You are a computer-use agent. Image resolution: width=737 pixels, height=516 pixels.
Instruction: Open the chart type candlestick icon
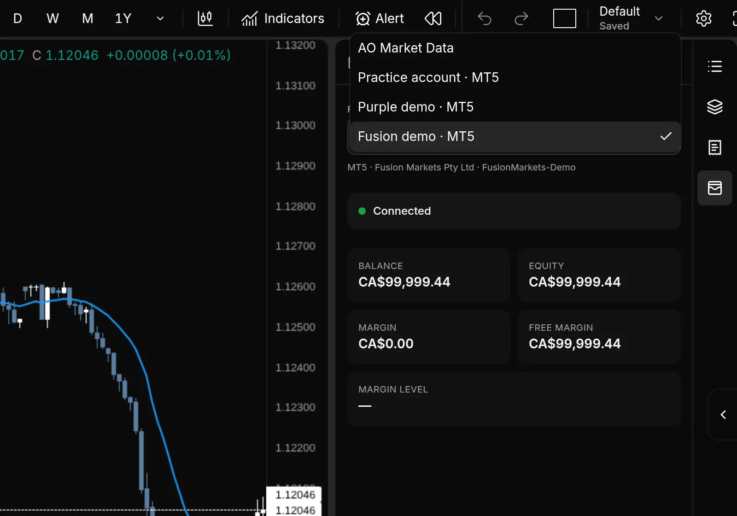click(x=205, y=18)
